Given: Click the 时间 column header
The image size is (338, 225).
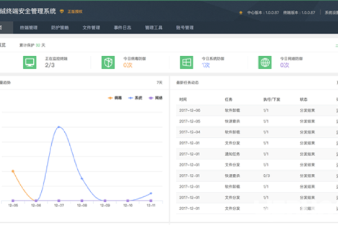Looking at the screenshot, I should click(183, 100).
